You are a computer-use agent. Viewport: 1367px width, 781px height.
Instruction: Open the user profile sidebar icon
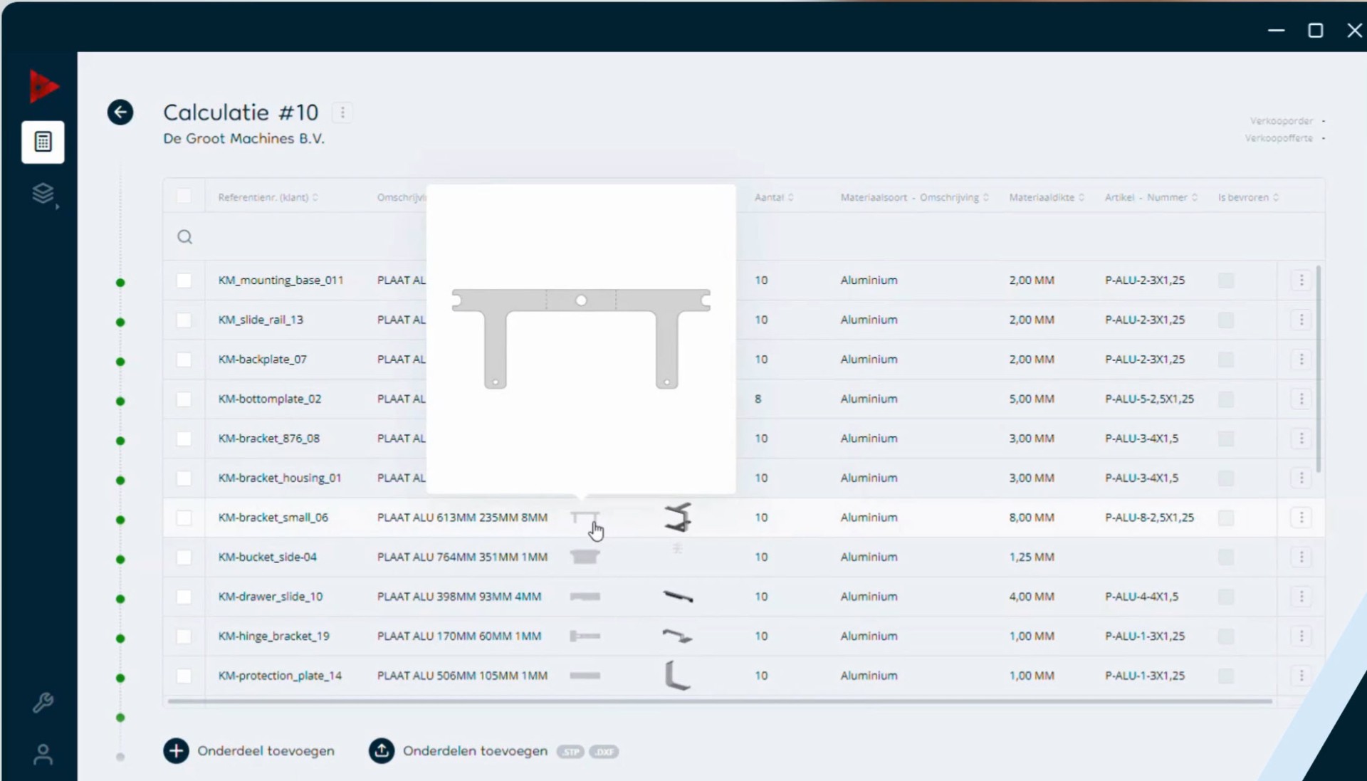tap(43, 755)
